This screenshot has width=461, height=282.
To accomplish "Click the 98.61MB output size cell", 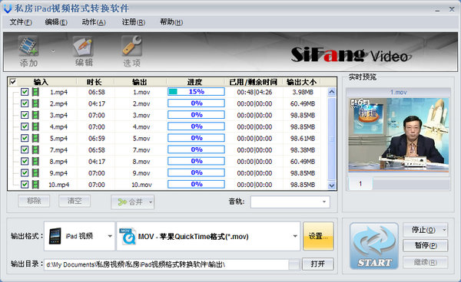I will click(303, 139).
